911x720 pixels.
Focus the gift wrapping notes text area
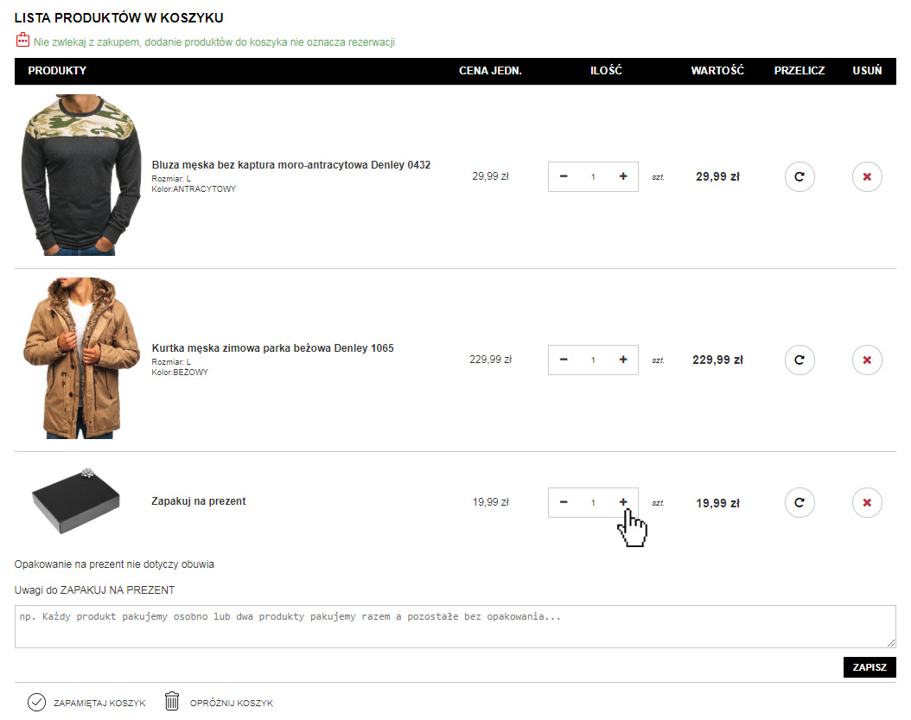[455, 627]
